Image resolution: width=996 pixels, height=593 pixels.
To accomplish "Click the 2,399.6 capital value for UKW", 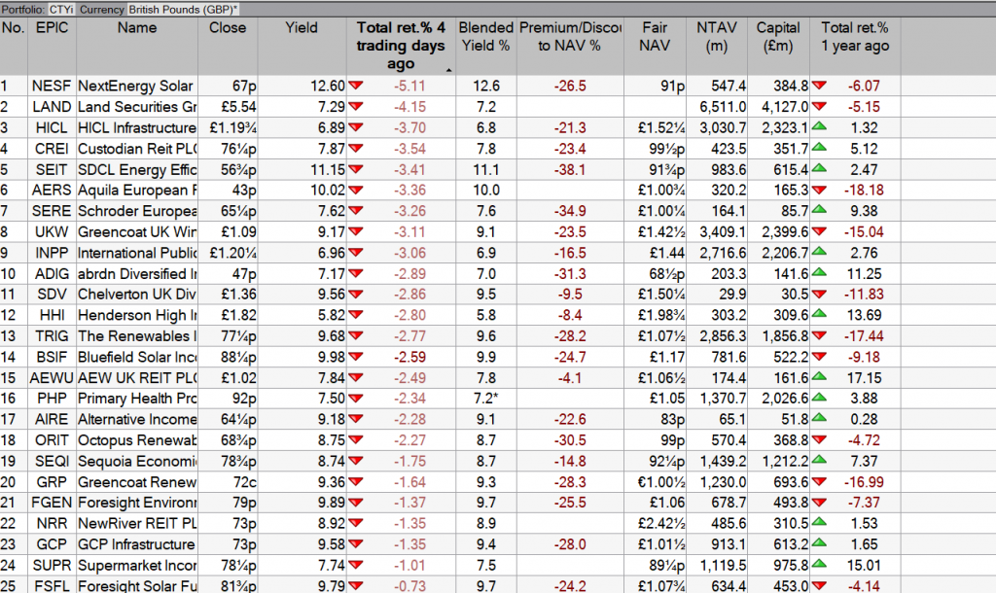I will click(x=785, y=231).
